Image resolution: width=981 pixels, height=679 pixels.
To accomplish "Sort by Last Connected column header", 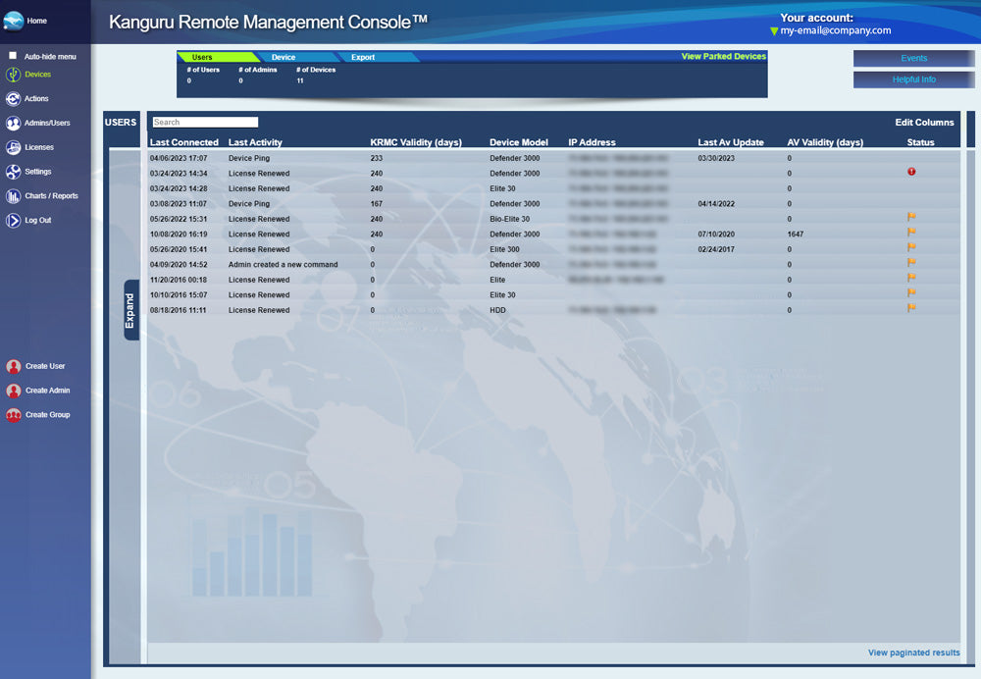I will [x=184, y=142].
